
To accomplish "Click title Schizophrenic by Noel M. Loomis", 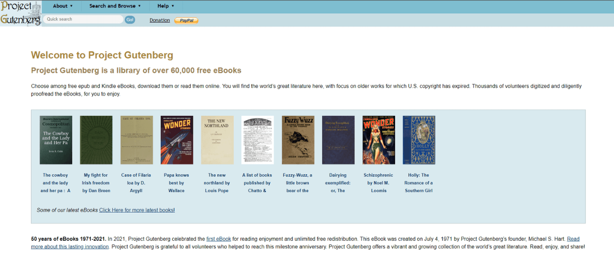I will point(378,183).
